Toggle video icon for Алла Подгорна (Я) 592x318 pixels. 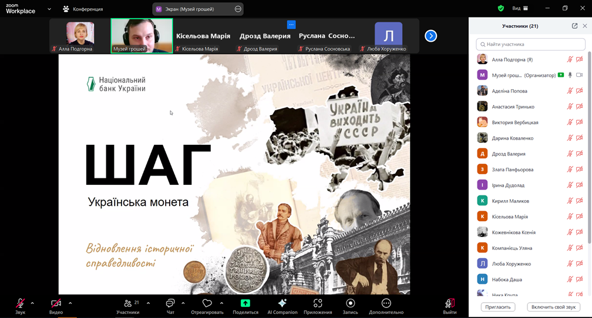pos(580,59)
